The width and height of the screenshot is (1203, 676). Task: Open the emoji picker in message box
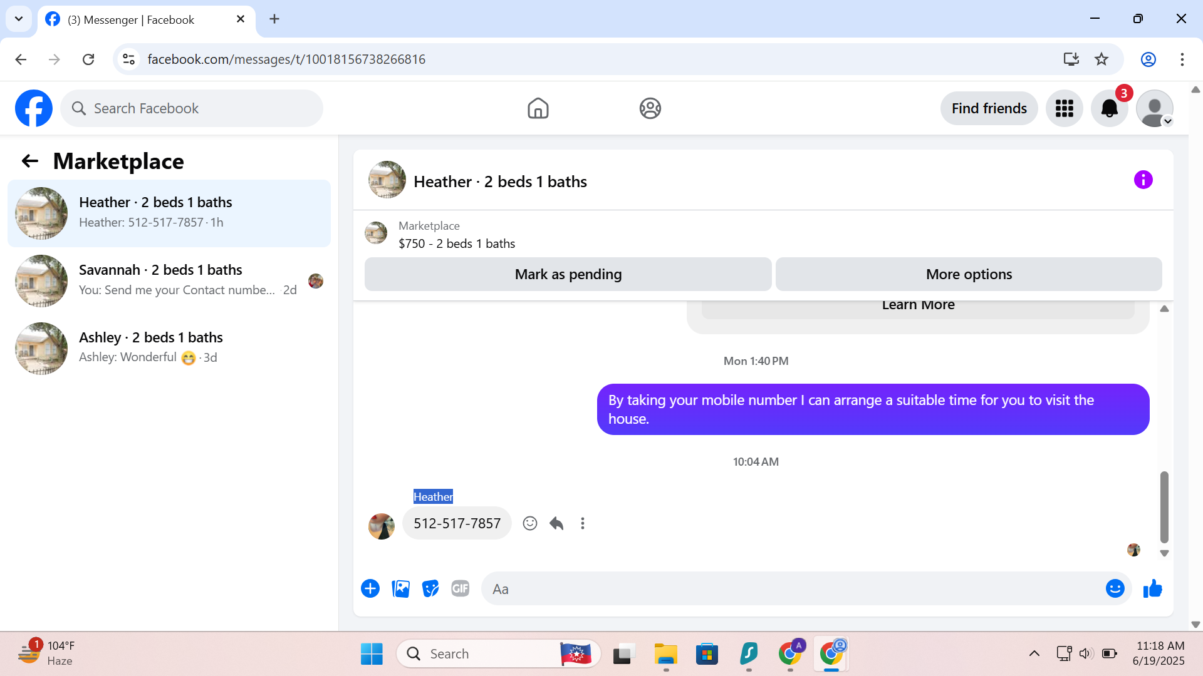pyautogui.click(x=1115, y=589)
